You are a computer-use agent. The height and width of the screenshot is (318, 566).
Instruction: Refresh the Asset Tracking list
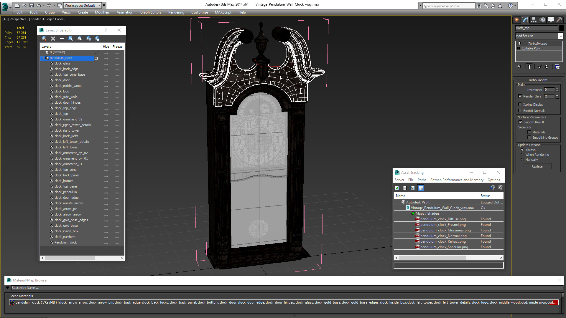[x=397, y=188]
